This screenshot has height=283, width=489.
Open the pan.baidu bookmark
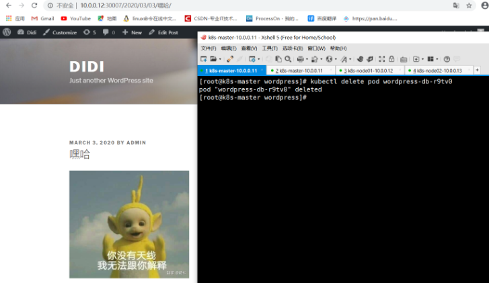coord(370,18)
